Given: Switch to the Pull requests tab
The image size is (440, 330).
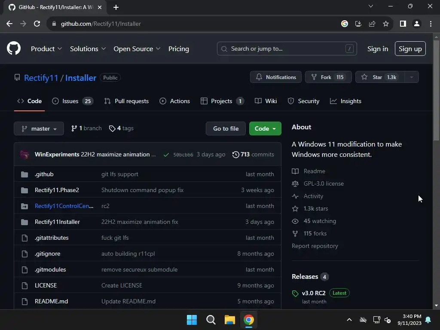Looking at the screenshot, I should click(126, 101).
